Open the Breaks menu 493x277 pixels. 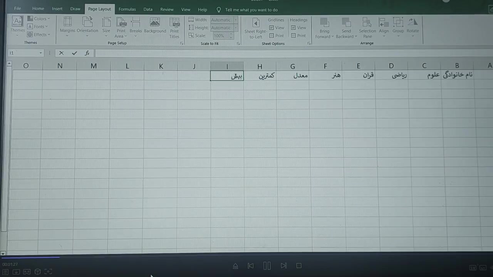136,27
